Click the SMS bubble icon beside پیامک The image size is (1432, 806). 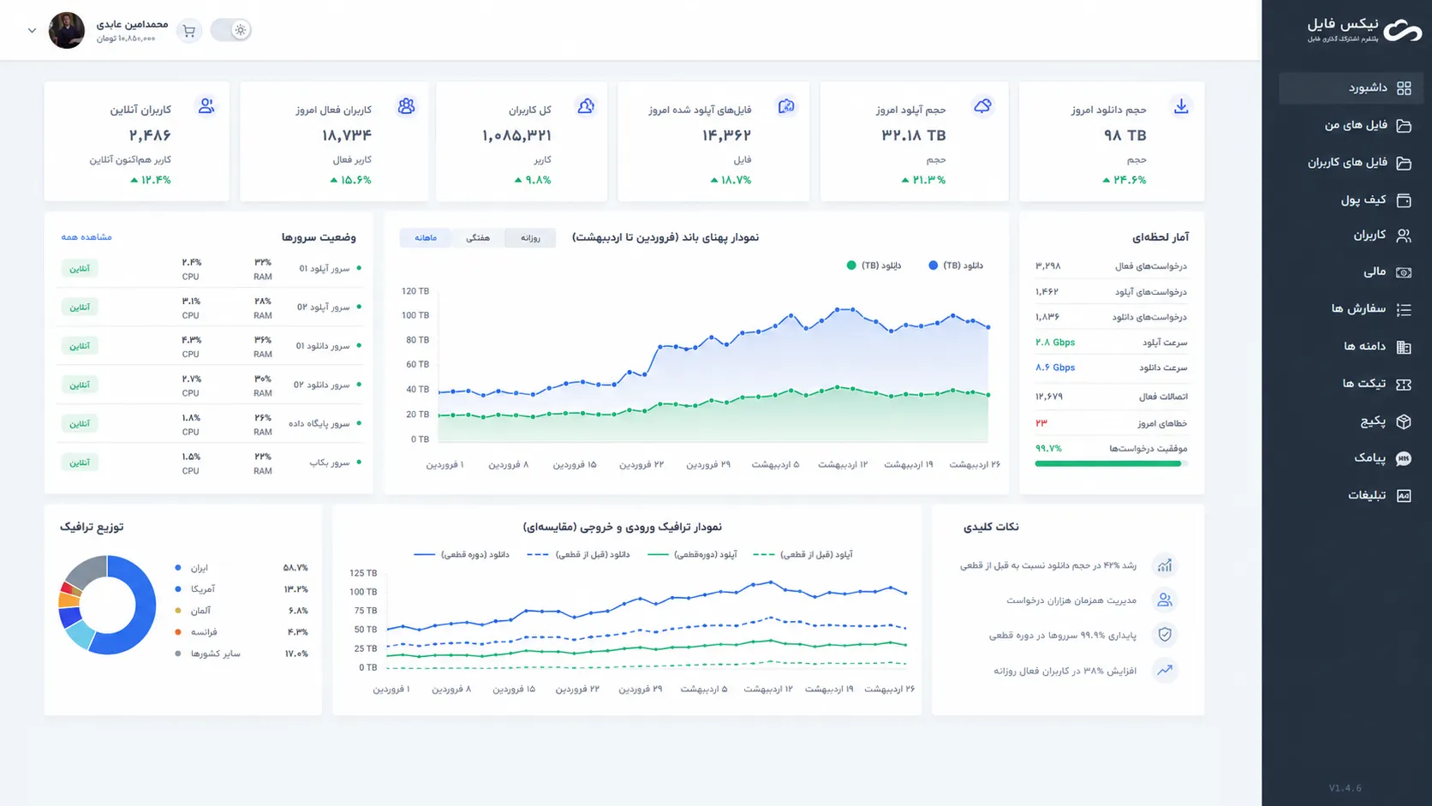tap(1404, 459)
